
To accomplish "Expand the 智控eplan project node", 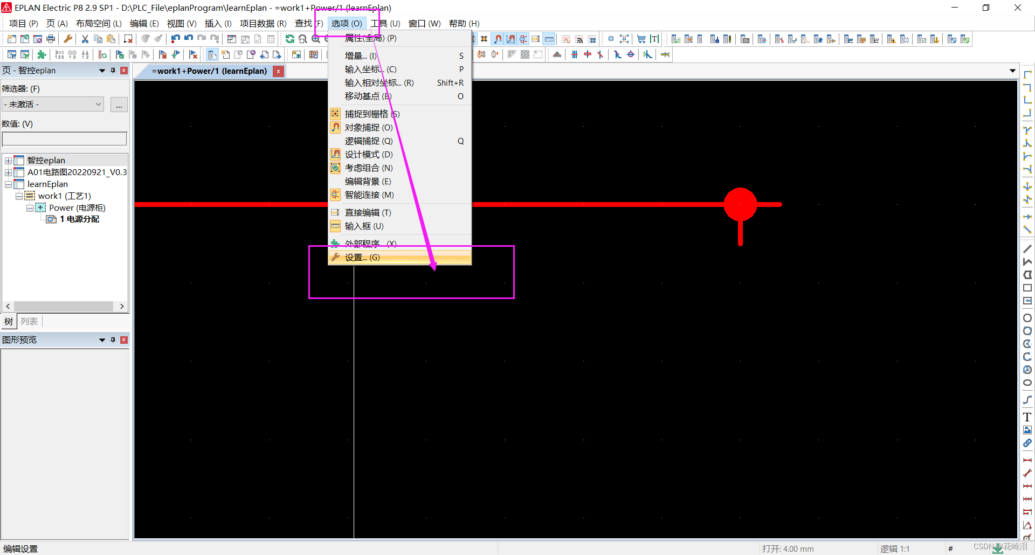I will [x=8, y=161].
